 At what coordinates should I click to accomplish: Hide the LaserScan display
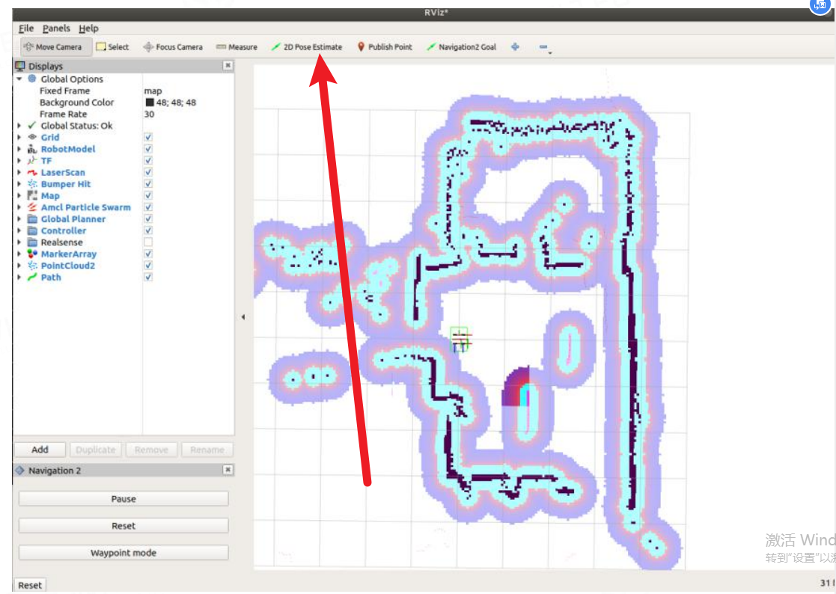point(148,173)
